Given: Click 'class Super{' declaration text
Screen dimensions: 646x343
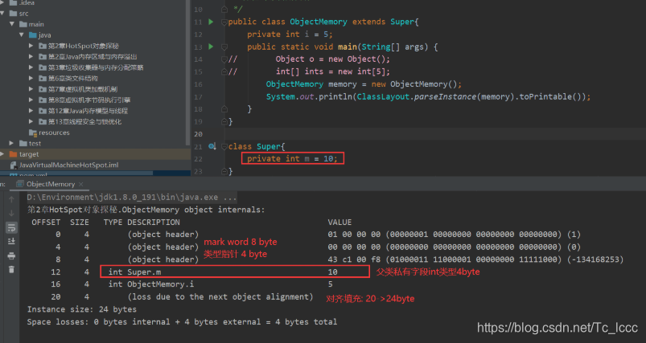Looking at the screenshot, I should [257, 146].
